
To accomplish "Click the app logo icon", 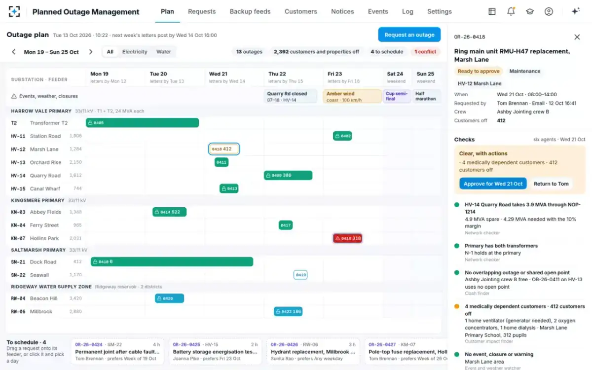I will tap(15, 11).
